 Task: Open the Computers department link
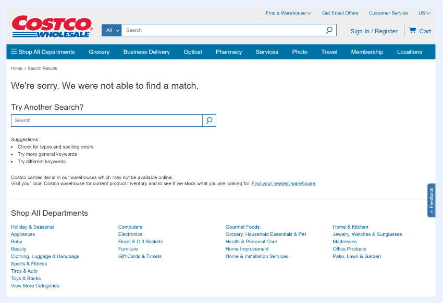click(x=130, y=227)
